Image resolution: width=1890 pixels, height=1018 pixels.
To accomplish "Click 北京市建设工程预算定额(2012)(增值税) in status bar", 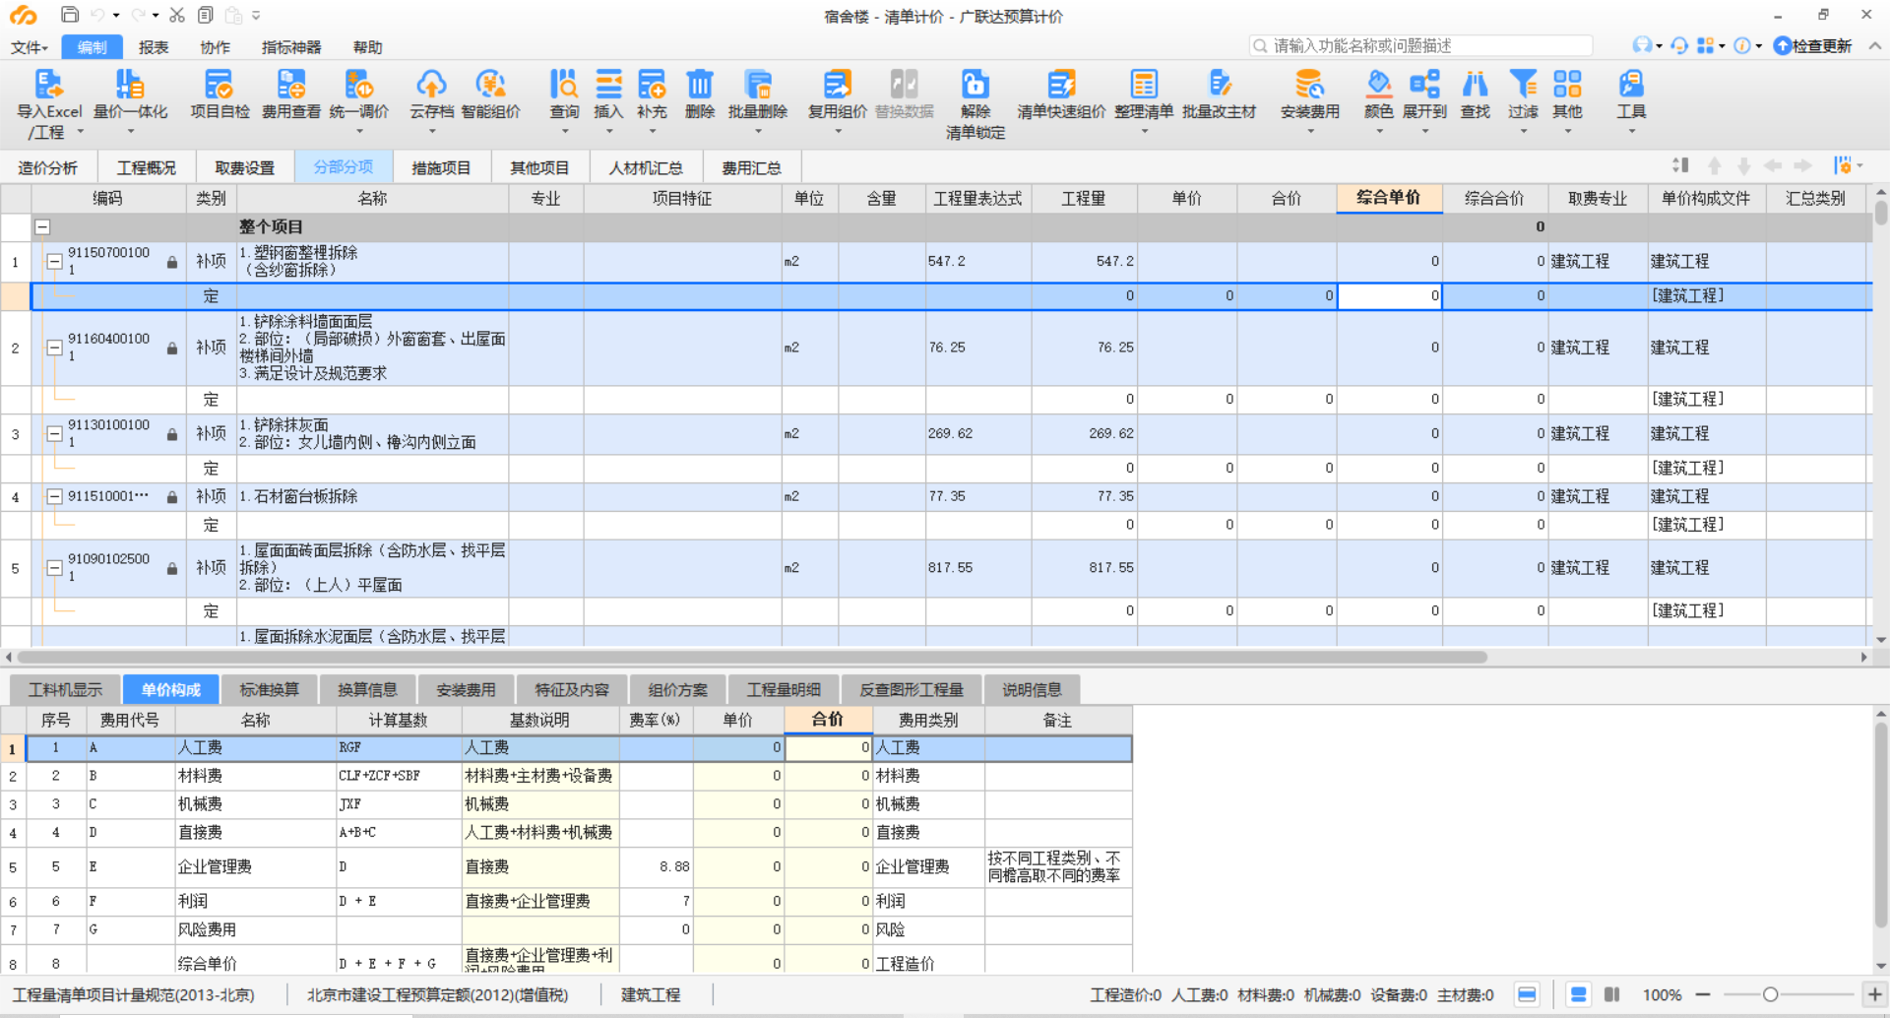I will click(x=437, y=995).
